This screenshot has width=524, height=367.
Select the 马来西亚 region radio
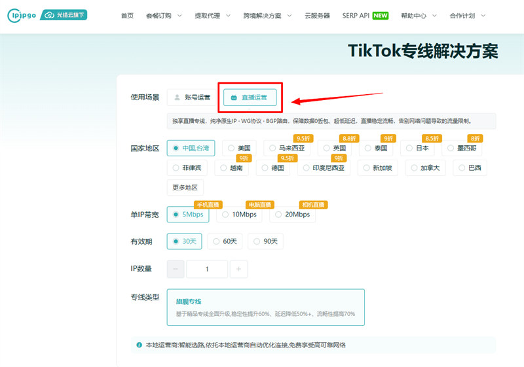click(287, 148)
